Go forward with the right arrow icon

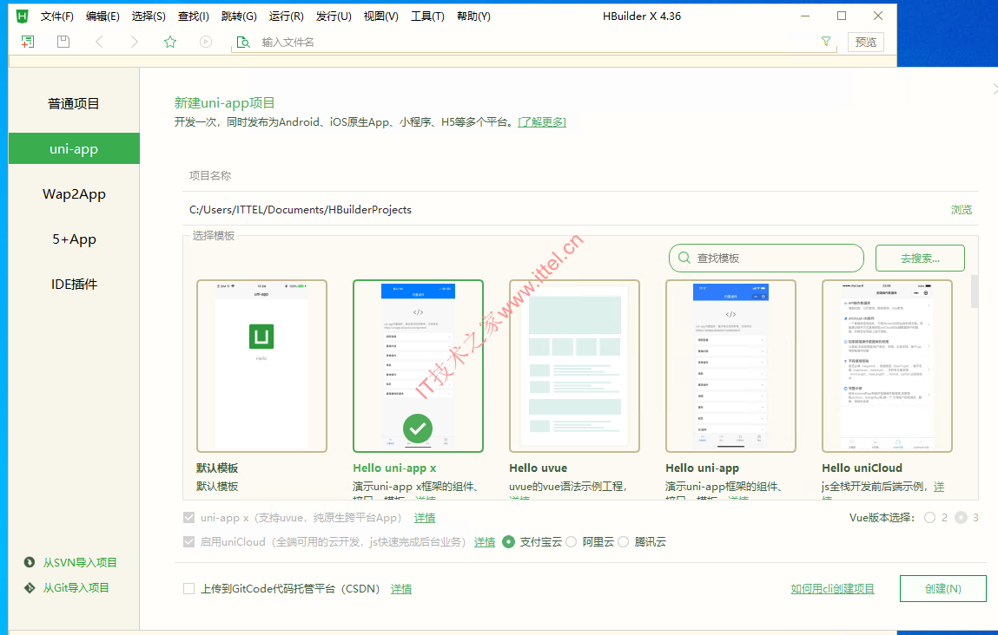[134, 42]
